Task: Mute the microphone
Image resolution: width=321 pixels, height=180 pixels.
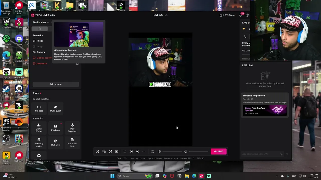Action: point(186,151)
